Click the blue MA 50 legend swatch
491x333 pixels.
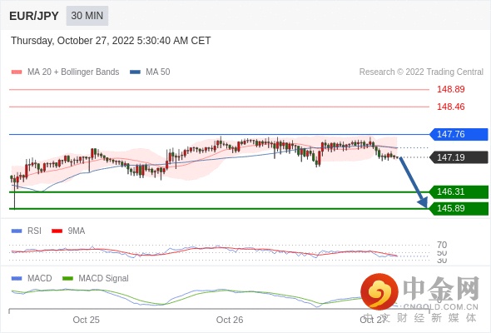pos(135,72)
